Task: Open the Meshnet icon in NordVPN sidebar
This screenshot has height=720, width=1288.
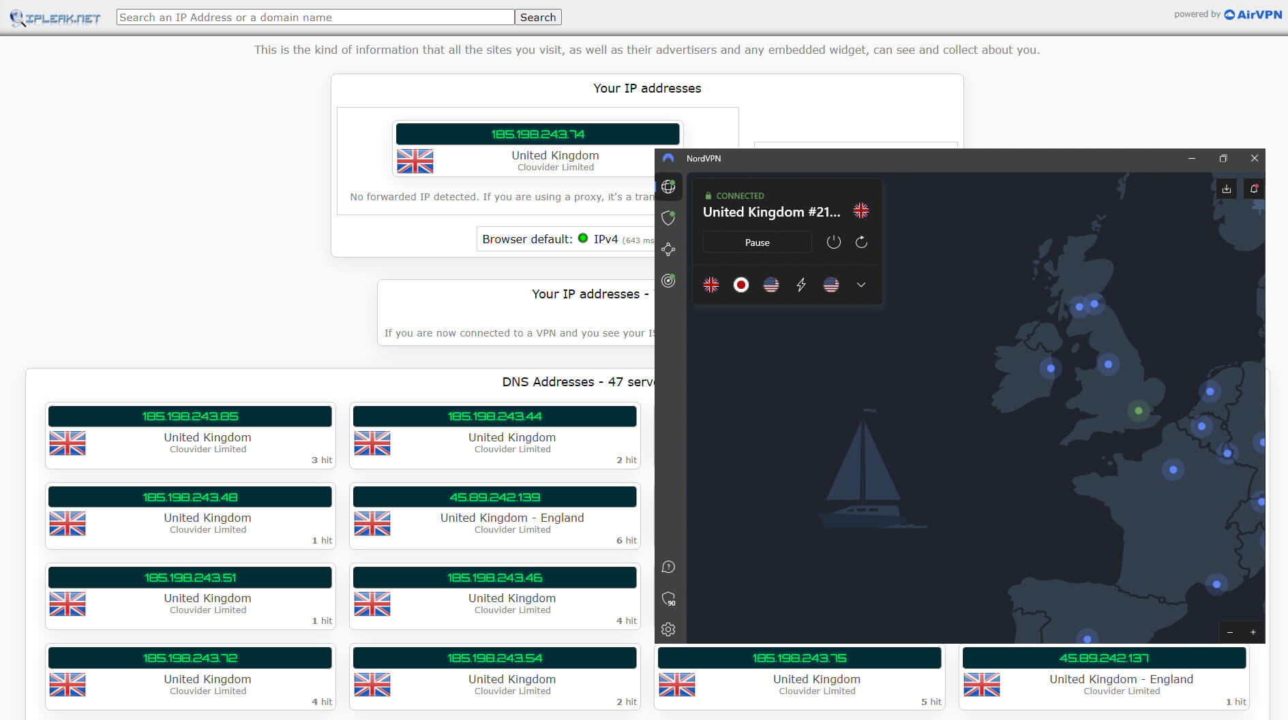Action: click(668, 249)
